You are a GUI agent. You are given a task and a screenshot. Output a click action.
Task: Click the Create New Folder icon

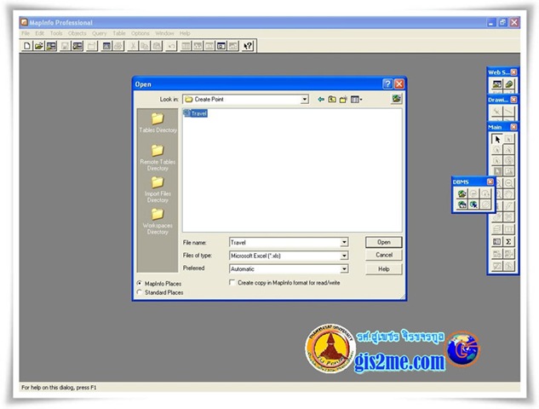[x=343, y=100]
